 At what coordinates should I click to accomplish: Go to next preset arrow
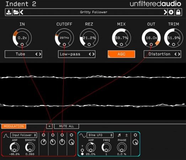165,12
